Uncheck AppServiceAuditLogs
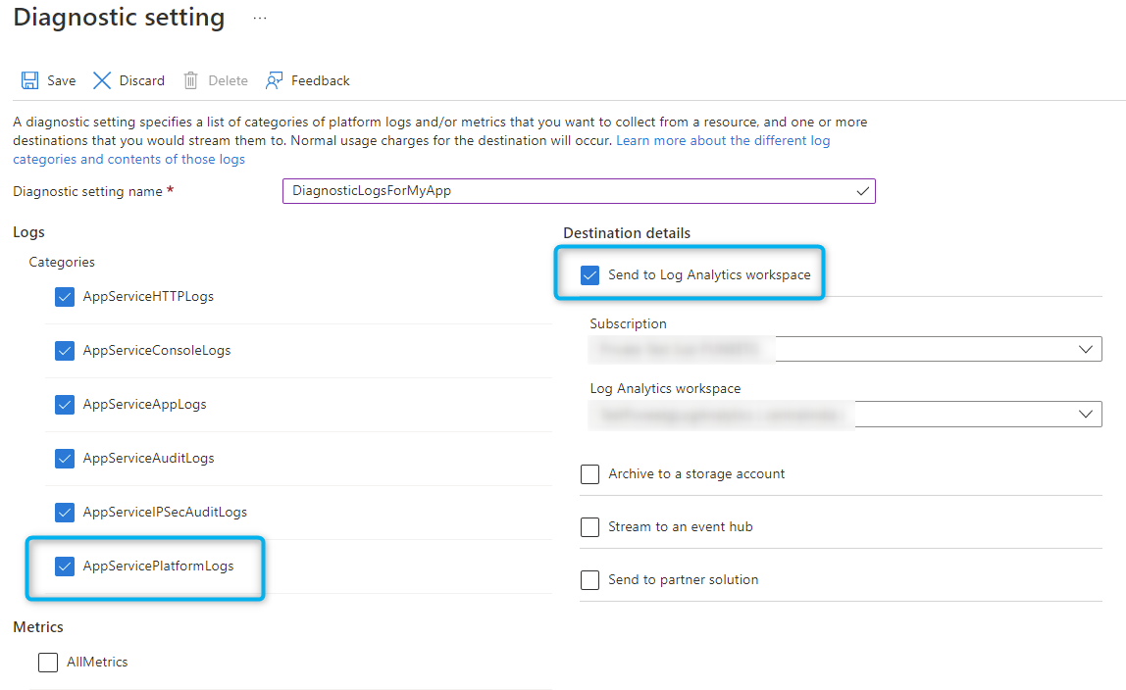1126x690 pixels. [64, 458]
